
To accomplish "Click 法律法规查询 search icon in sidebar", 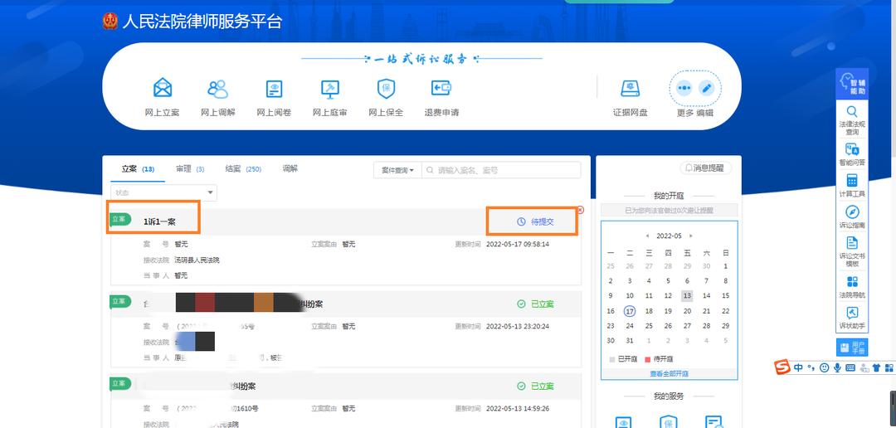I will [852, 118].
